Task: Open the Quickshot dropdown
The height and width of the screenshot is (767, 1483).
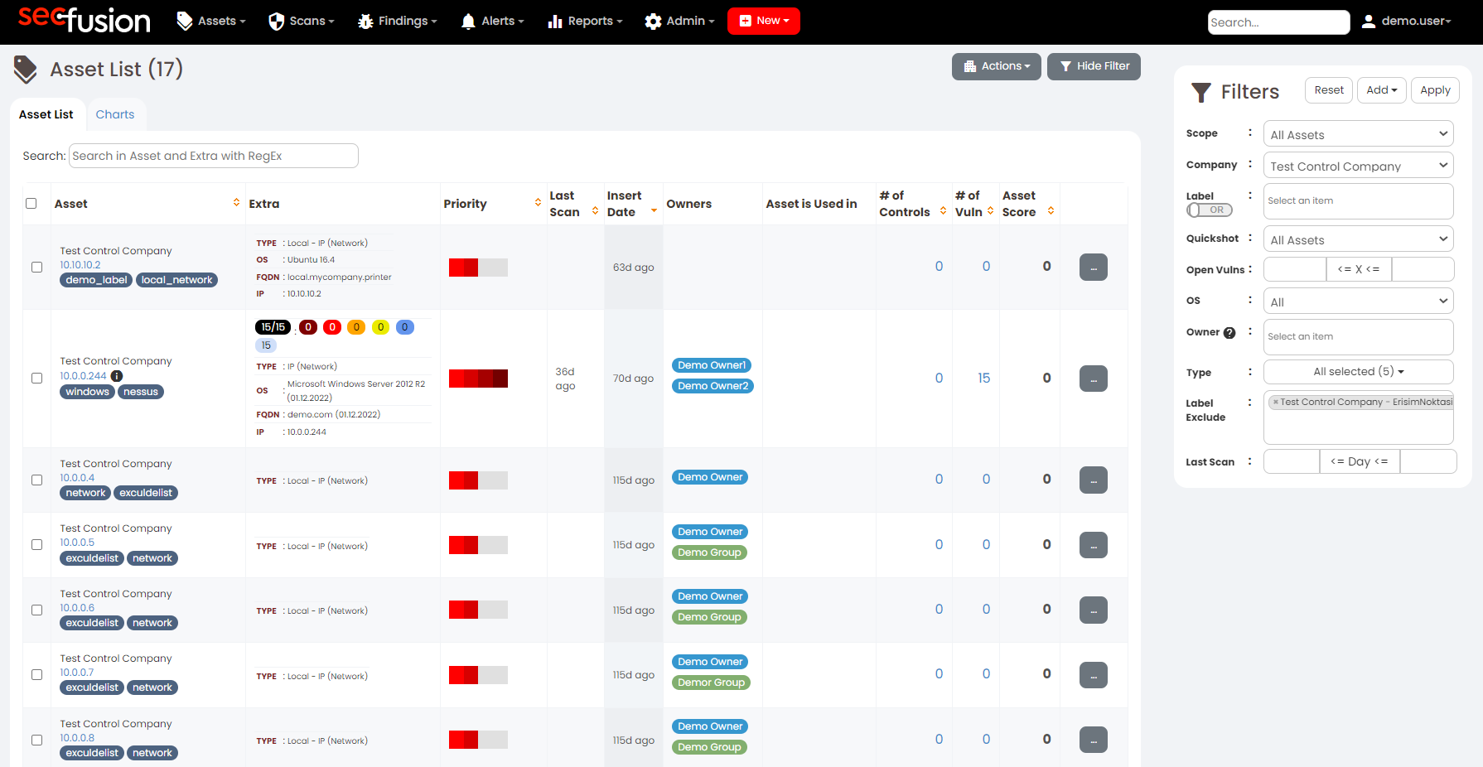Action: [1358, 239]
